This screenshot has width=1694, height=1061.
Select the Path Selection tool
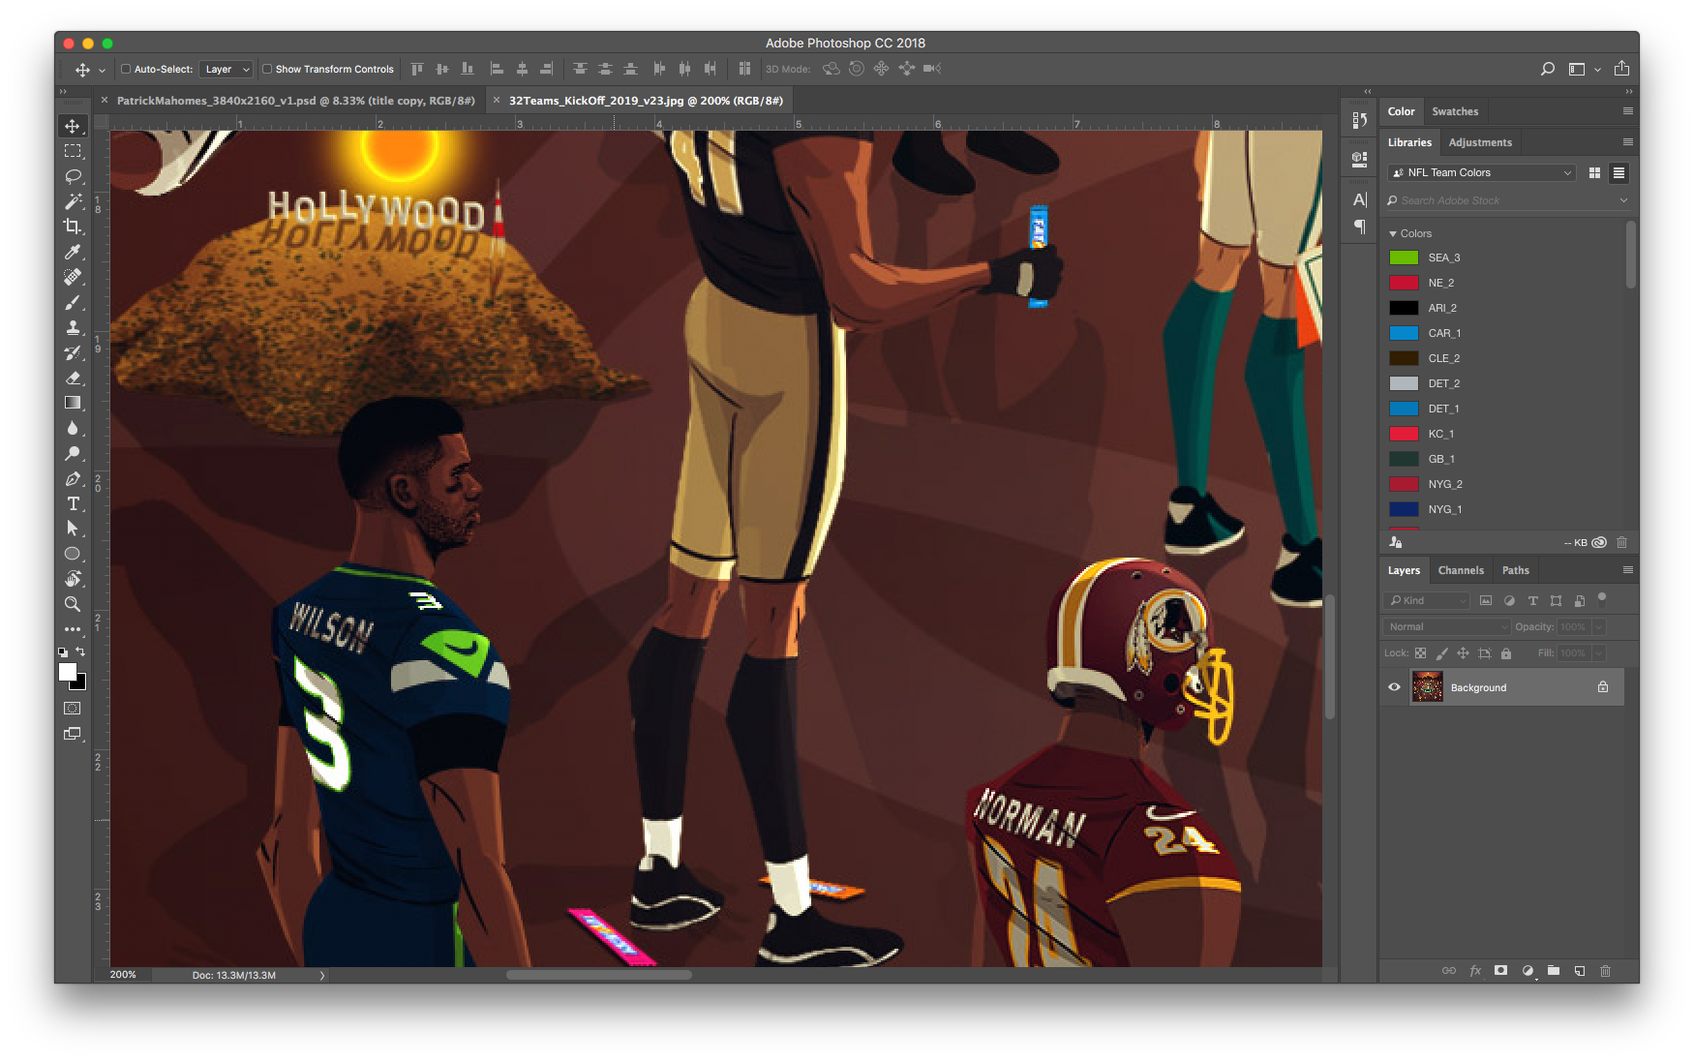click(x=73, y=529)
